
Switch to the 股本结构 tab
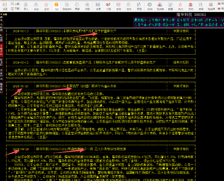tap(197, 20)
